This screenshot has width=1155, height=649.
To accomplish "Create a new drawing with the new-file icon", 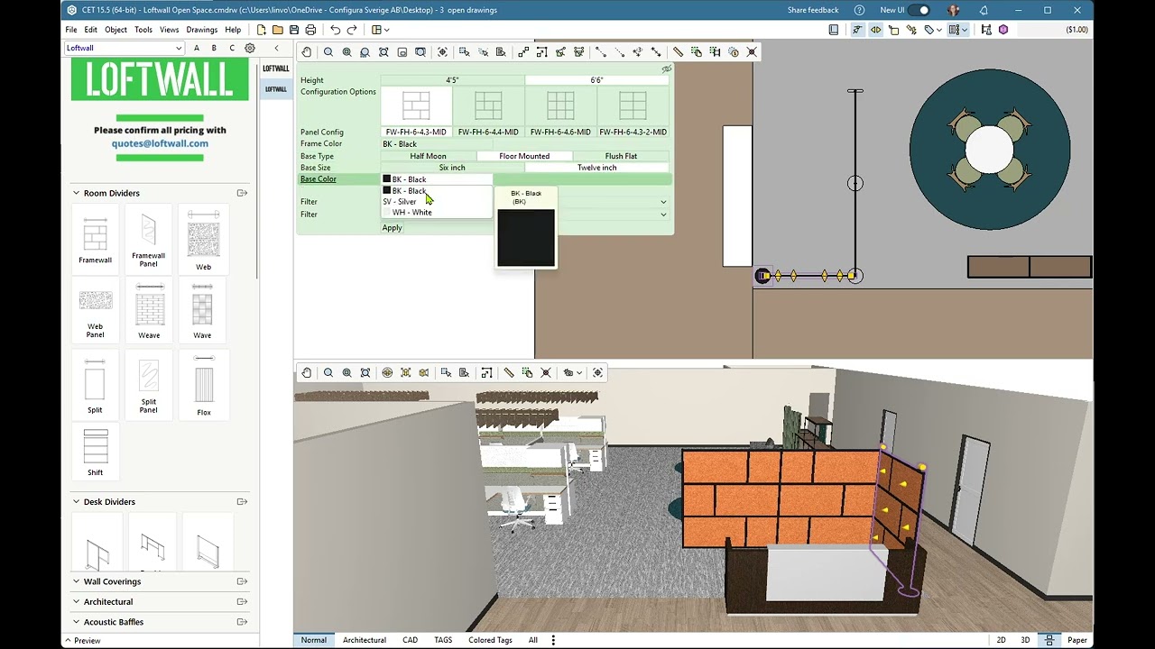I will [262, 30].
